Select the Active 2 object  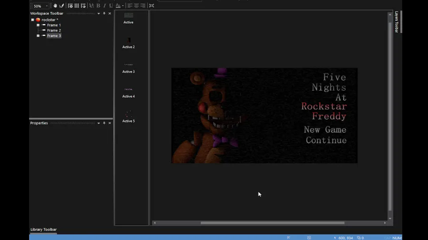point(128,43)
